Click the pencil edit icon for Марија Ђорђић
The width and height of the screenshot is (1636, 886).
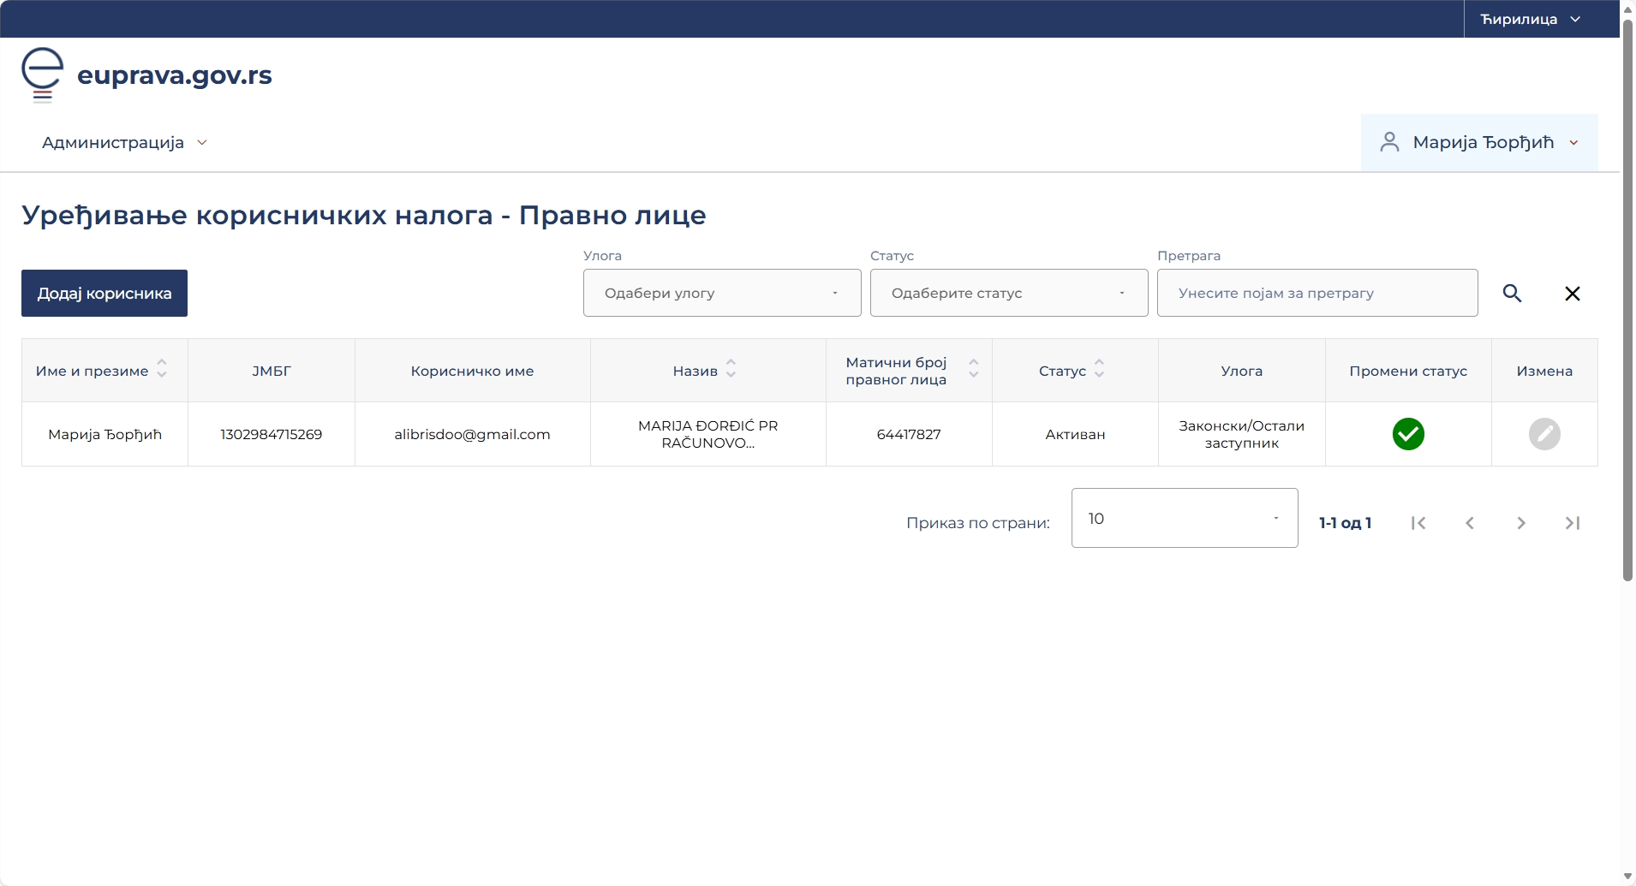1543,434
